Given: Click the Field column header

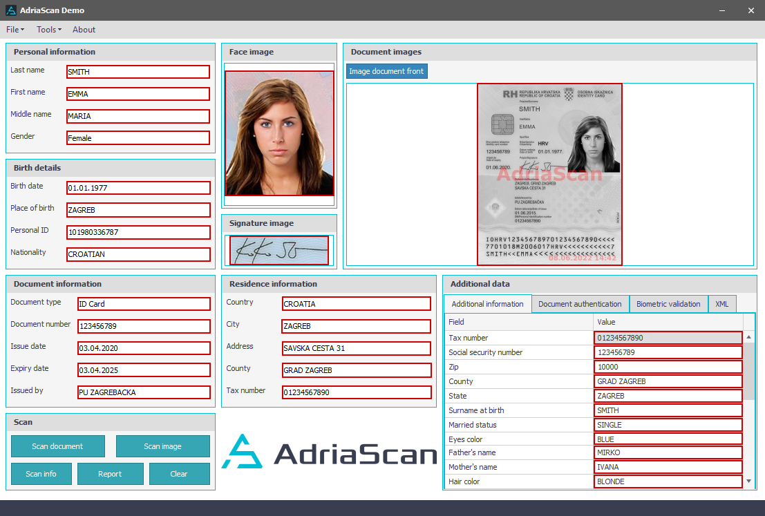Looking at the screenshot, I should click(x=519, y=322).
